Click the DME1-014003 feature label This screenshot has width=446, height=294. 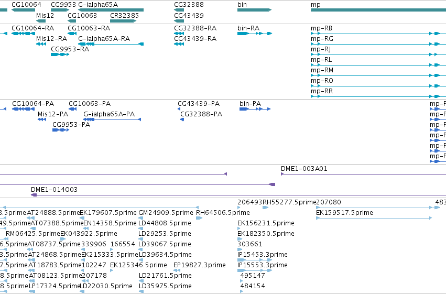(x=54, y=190)
